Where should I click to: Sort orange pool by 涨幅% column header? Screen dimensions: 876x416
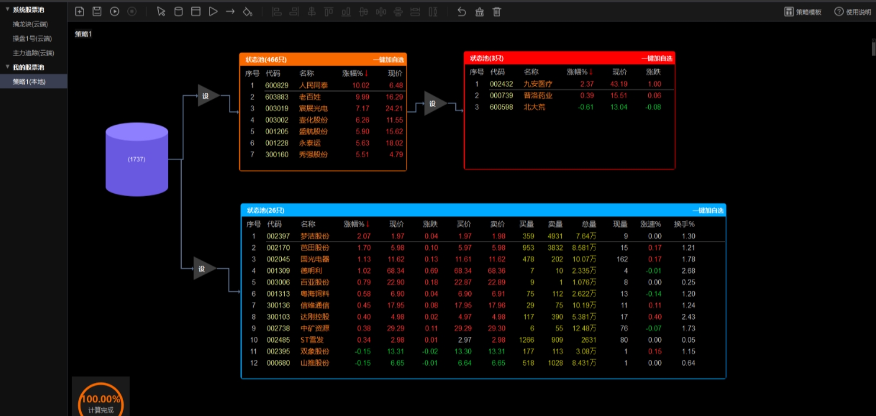click(355, 74)
